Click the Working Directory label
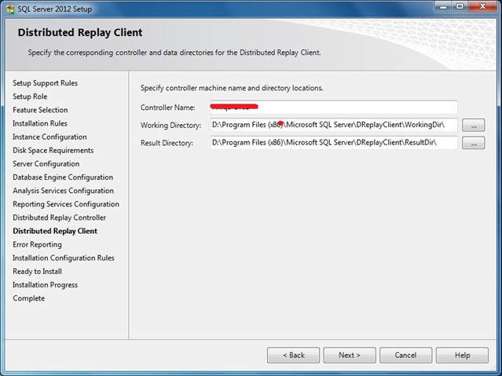The image size is (502, 376). pos(170,125)
